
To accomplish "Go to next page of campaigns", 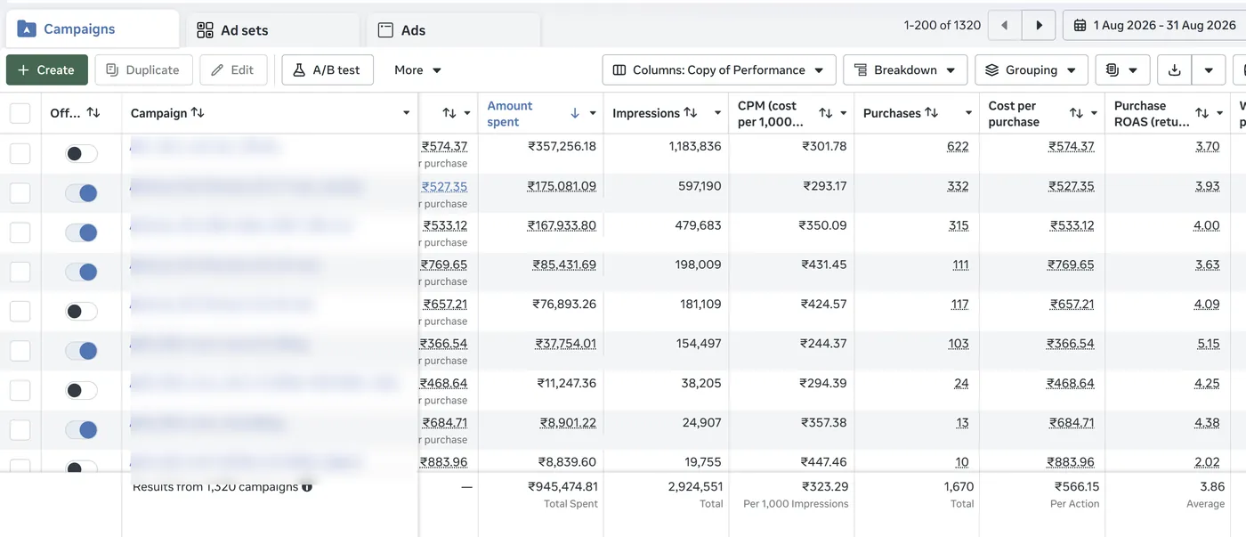I will point(1039,25).
